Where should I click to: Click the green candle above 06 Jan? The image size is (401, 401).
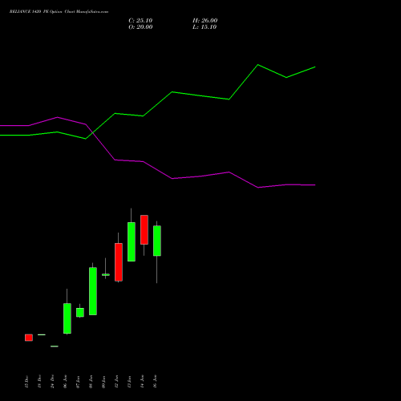coord(67,318)
